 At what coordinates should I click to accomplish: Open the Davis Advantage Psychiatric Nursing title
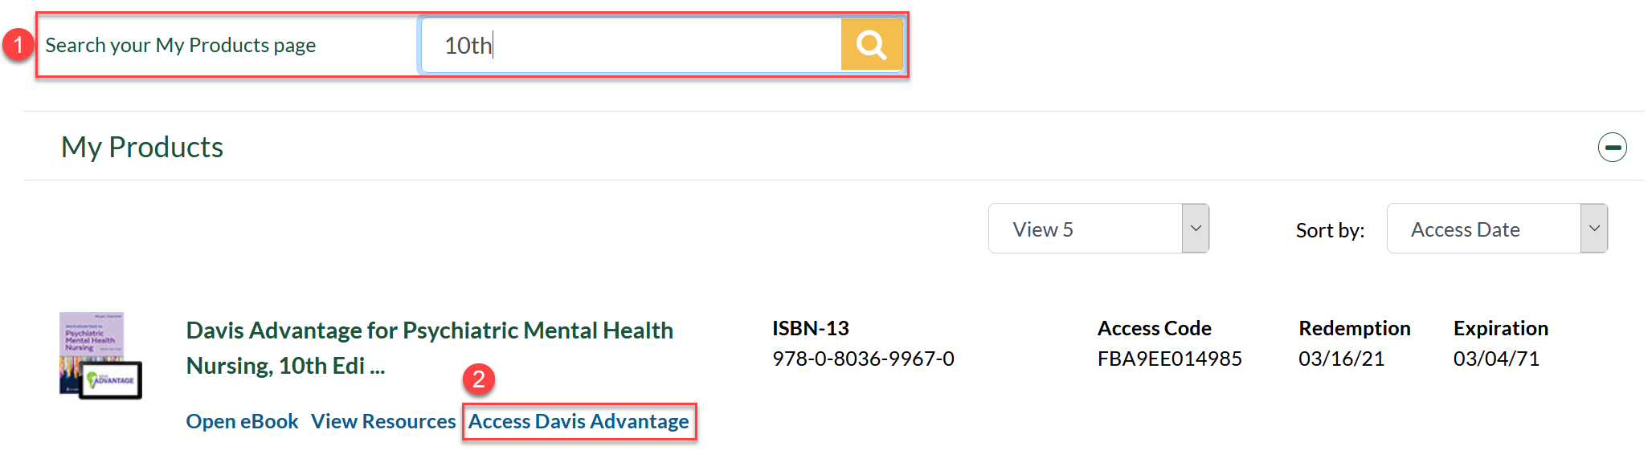[x=429, y=347]
